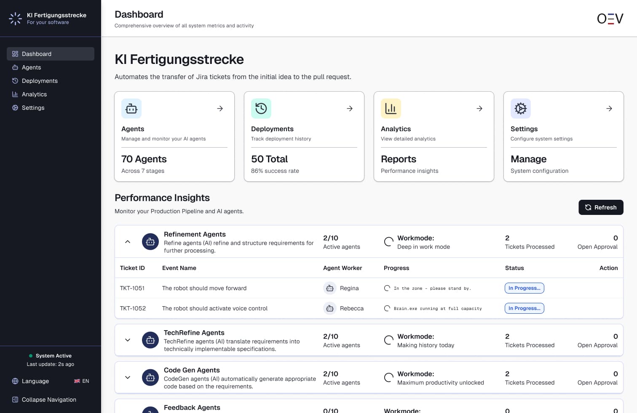Click the robot icon on Agents card
Image resolution: width=637 pixels, height=413 pixels.
131,109
